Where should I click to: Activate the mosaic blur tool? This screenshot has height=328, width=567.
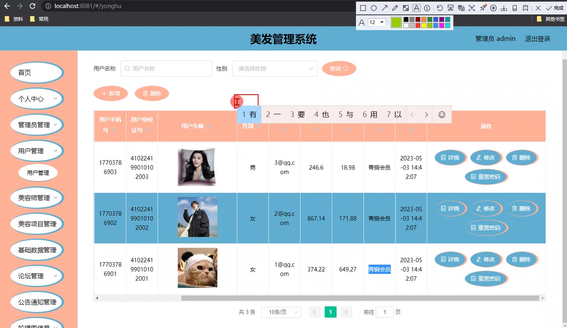click(406, 8)
